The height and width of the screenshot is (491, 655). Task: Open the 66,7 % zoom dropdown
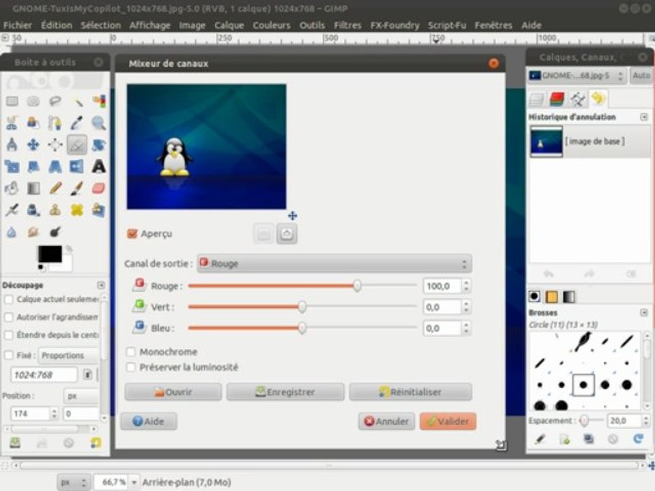[x=134, y=482]
